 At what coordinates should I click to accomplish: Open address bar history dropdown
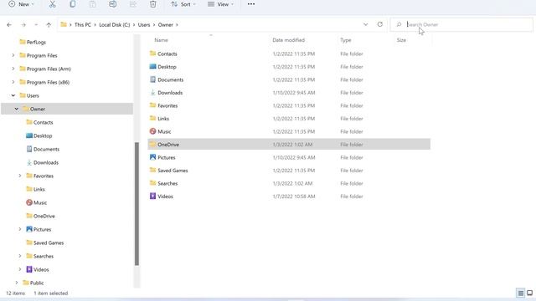(365, 24)
